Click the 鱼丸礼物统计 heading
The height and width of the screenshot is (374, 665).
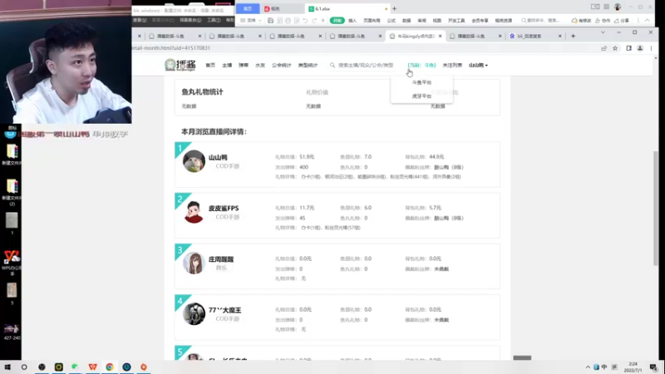pos(202,92)
